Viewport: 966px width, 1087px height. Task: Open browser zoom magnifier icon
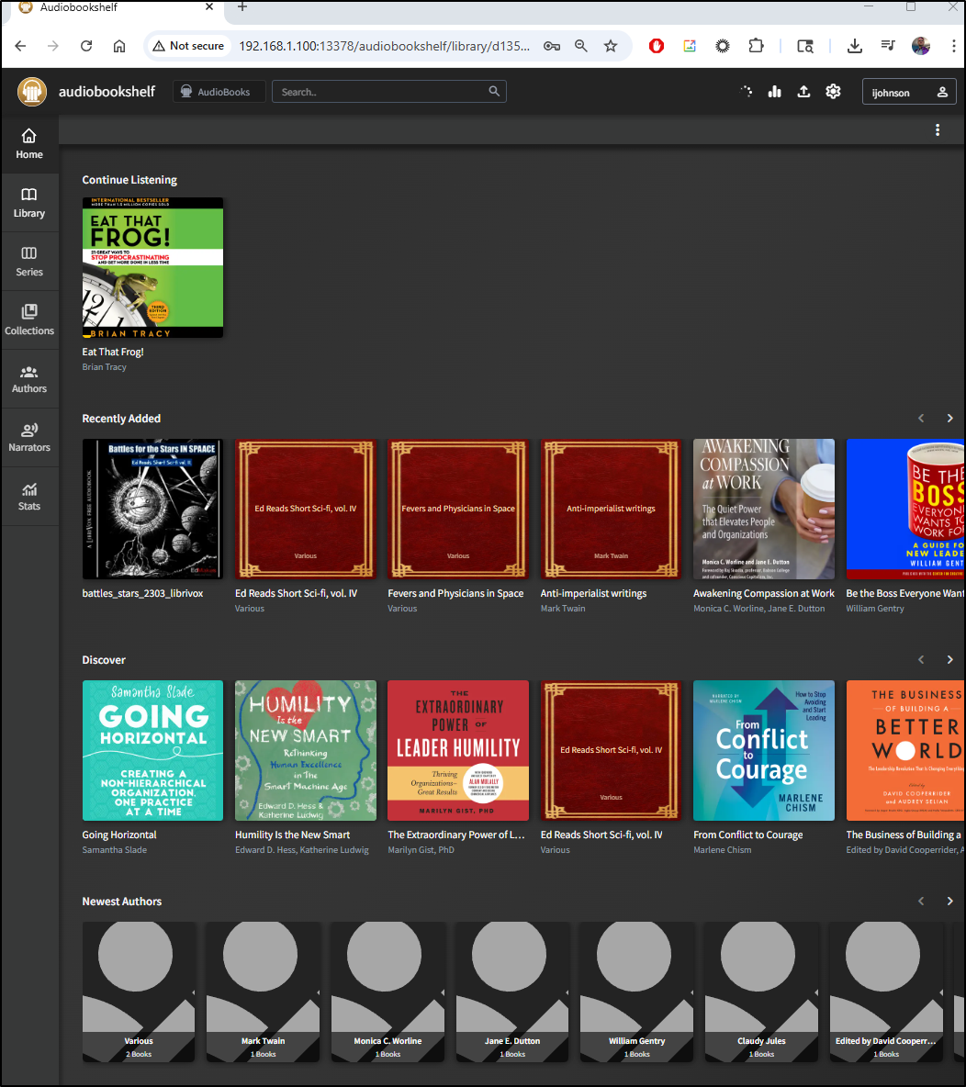[581, 46]
